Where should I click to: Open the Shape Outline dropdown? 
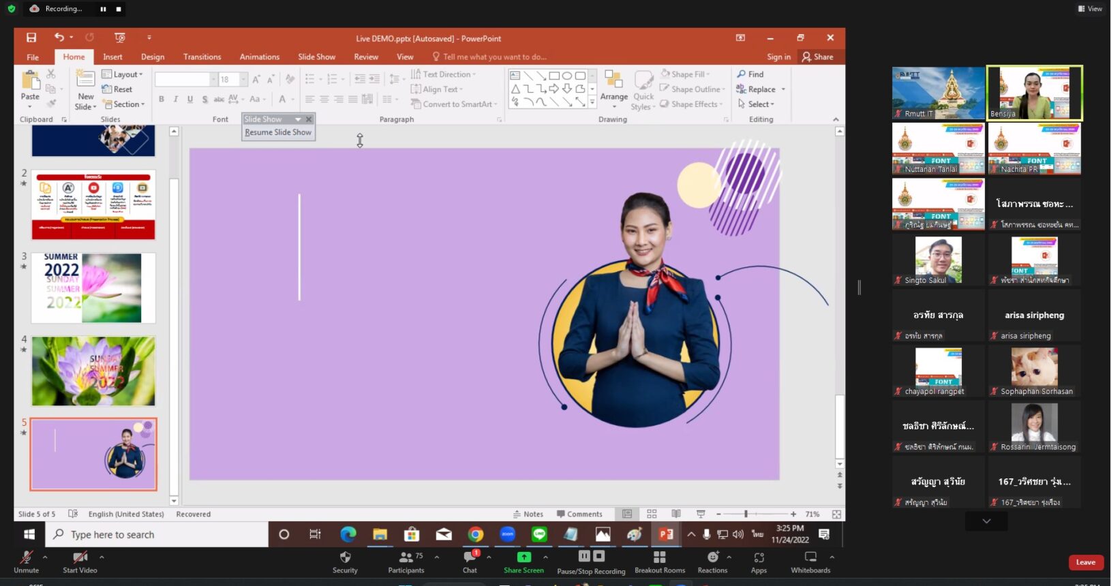(x=692, y=89)
